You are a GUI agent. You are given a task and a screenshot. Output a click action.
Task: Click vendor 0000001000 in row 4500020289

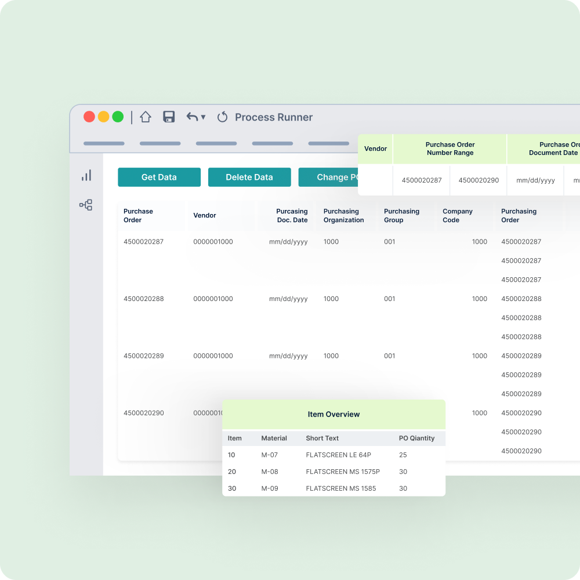[x=213, y=356]
